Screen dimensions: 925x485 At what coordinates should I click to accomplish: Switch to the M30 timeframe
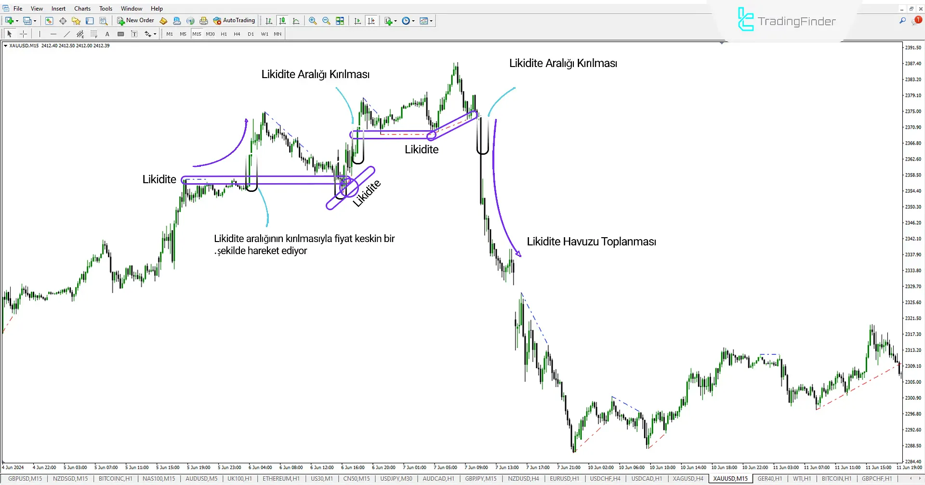[210, 34]
